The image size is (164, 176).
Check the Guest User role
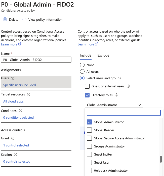89,162
